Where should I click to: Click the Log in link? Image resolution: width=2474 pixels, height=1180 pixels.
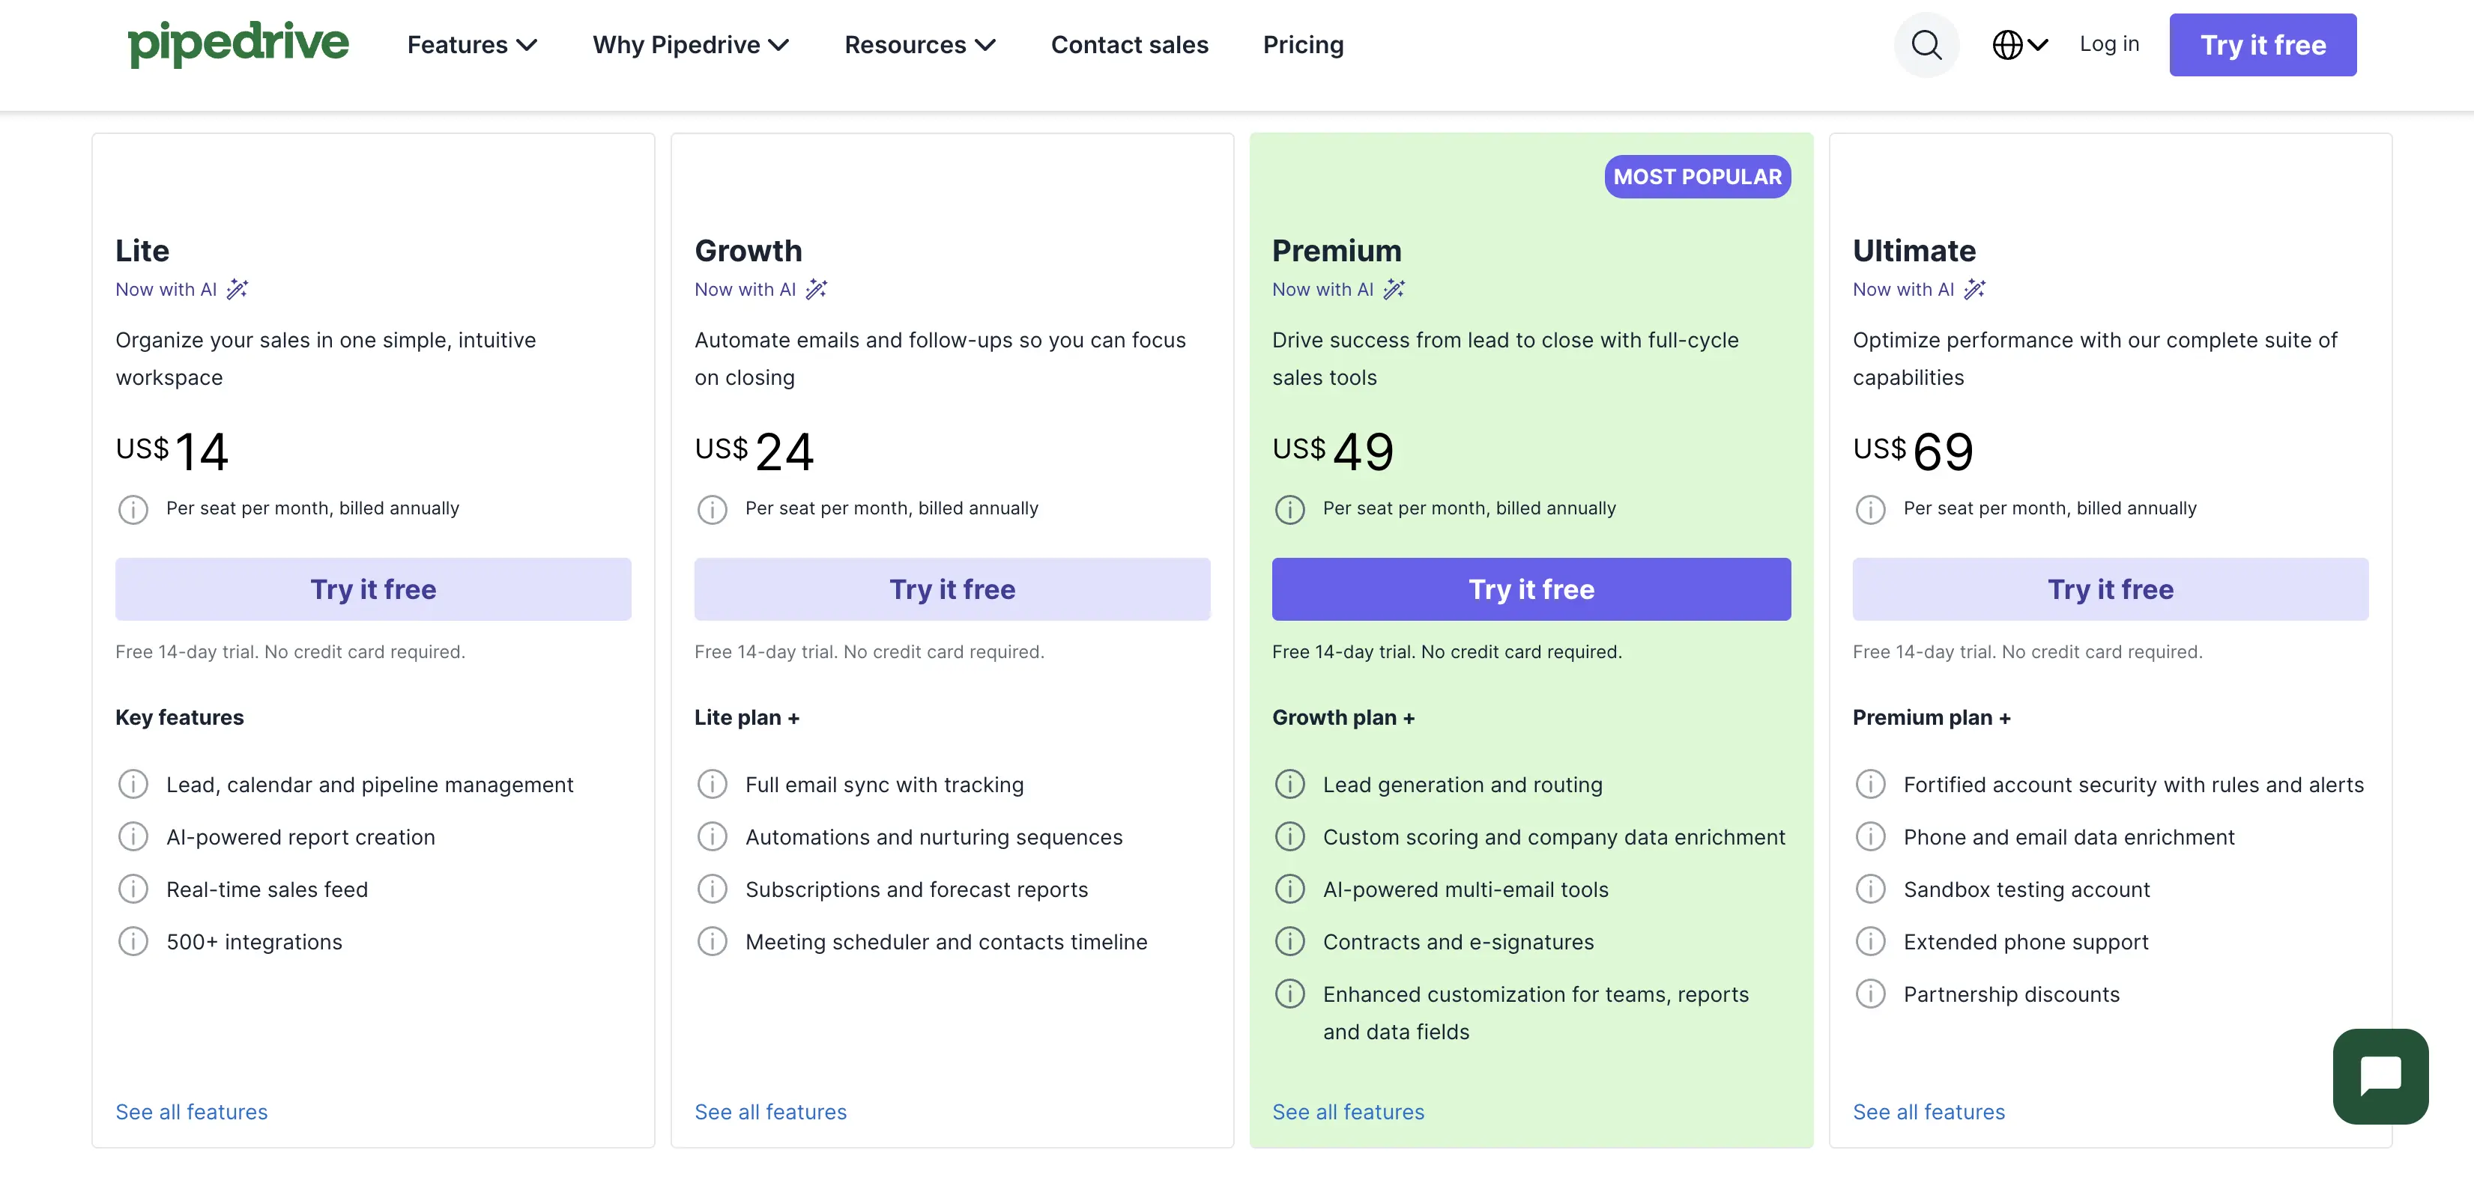coord(2109,44)
